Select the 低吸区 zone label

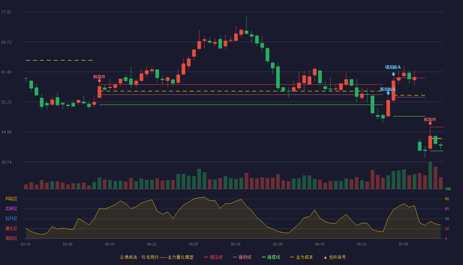[x=11, y=238]
